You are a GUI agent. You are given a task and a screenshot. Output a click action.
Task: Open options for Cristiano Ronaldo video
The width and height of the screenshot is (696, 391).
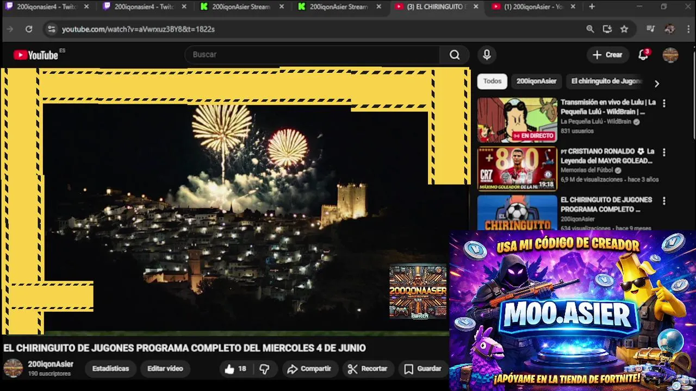(x=664, y=152)
